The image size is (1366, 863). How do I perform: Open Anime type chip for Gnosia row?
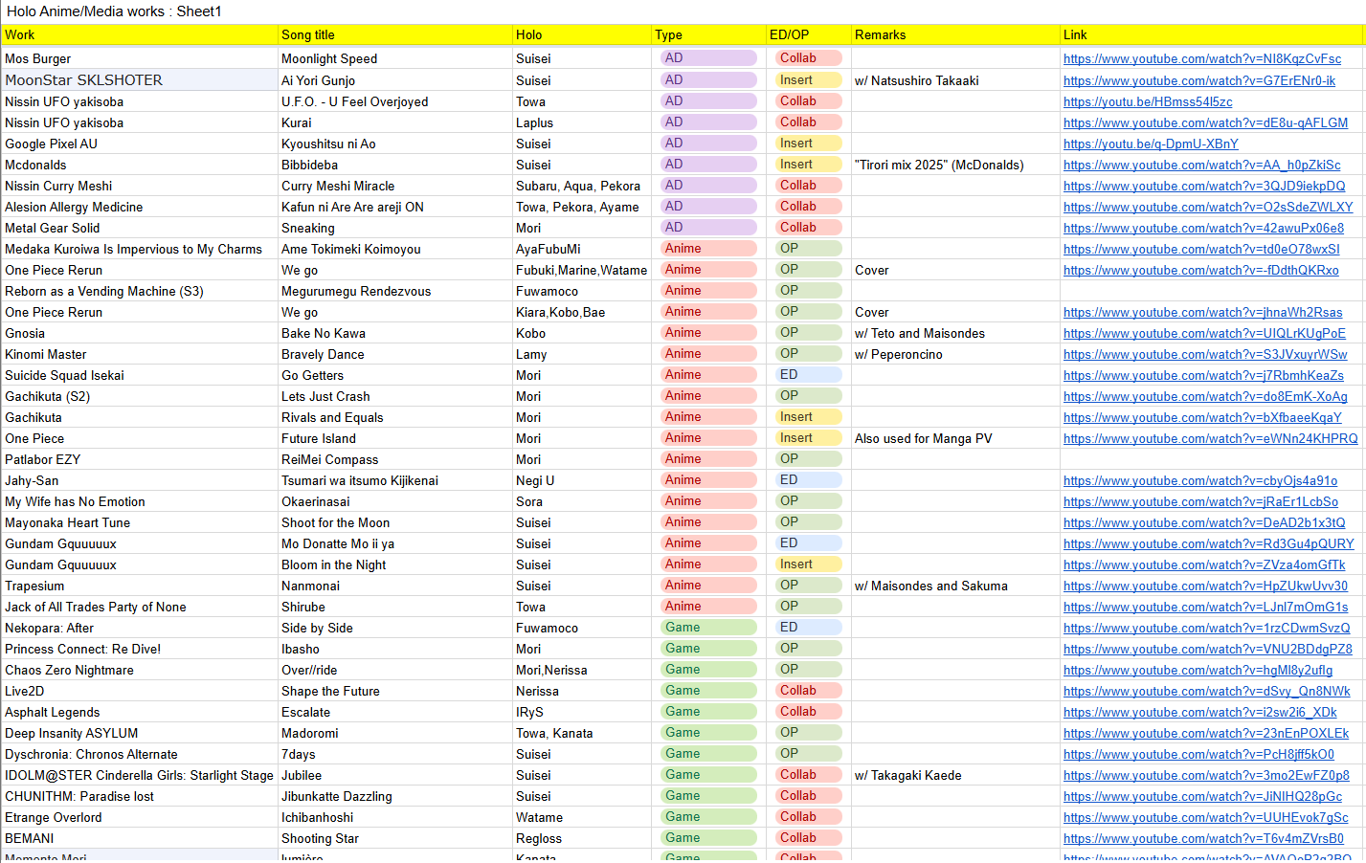click(708, 332)
